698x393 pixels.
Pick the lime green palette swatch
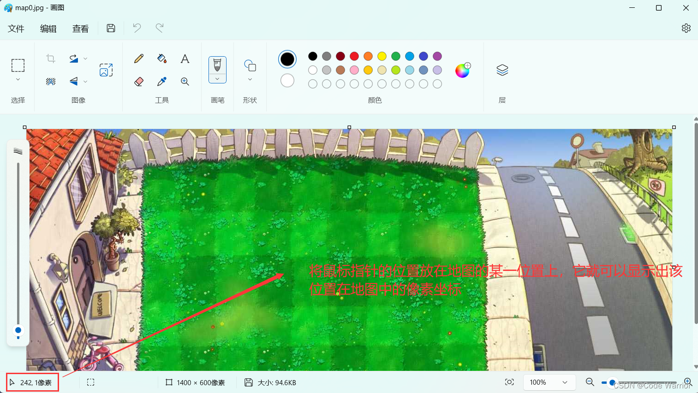click(396, 70)
